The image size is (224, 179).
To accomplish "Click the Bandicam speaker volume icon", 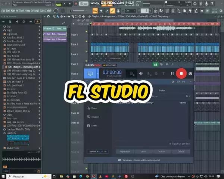I will tap(141, 73).
